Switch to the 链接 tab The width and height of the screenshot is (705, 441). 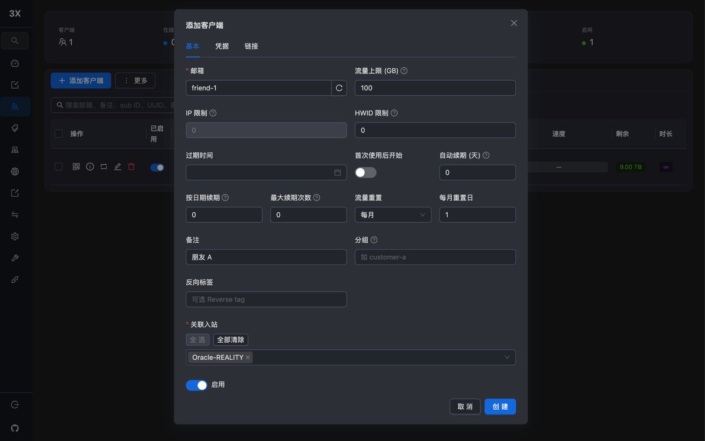click(251, 46)
